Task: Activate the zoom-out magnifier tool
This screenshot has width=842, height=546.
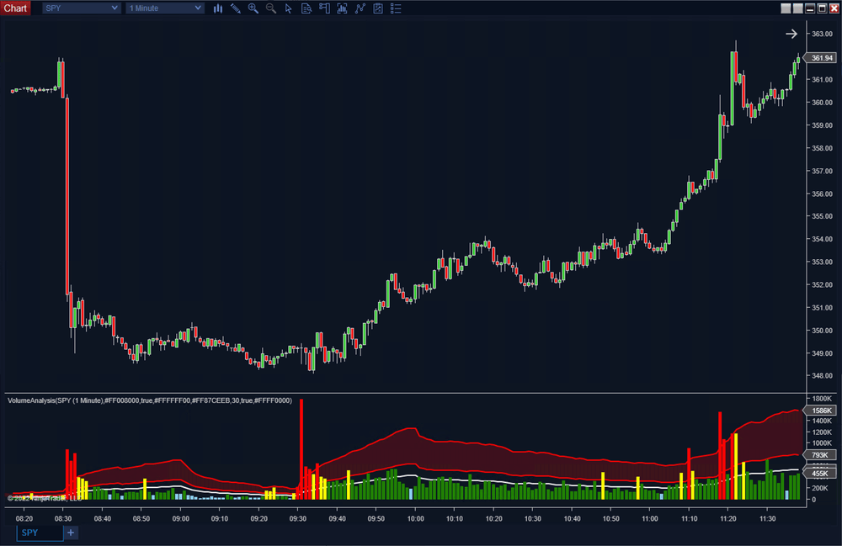Action: click(271, 8)
